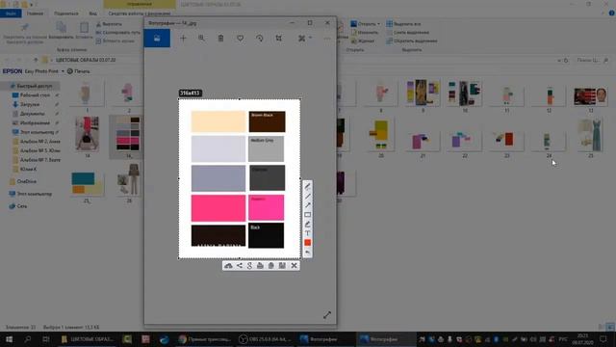
Task: Click Выделить все in the ribbon
Action: 404,24
